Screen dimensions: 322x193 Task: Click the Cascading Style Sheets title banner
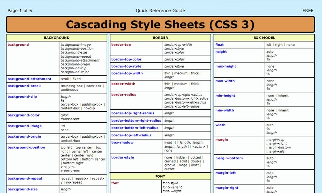tap(161, 24)
